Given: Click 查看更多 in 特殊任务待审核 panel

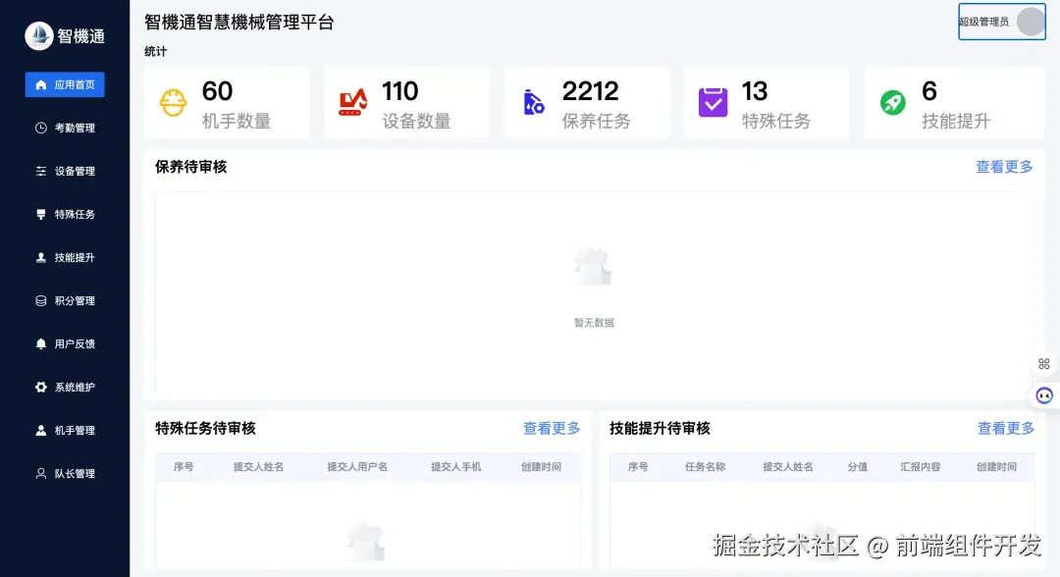Looking at the screenshot, I should tap(551, 428).
